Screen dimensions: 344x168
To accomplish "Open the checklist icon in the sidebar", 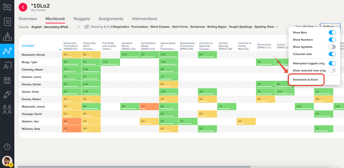I will point(7,22).
